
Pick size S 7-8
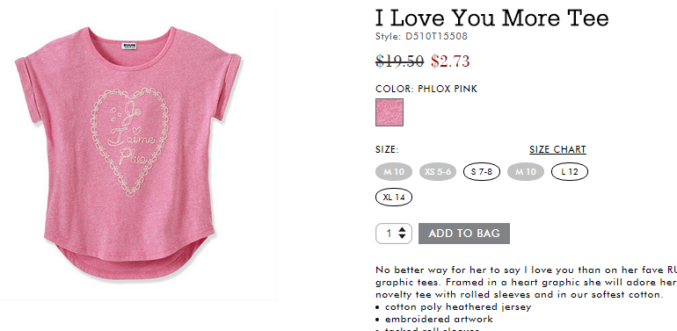482,172
